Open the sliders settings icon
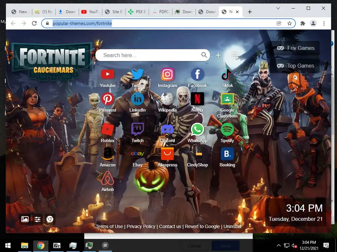The image size is (337, 252). [38, 219]
